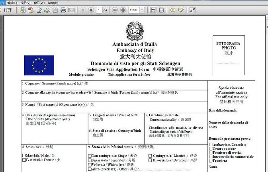Open the 视图(V) menu
Image resolution: width=268 pixels, height=172 pixels.
[25, 3]
